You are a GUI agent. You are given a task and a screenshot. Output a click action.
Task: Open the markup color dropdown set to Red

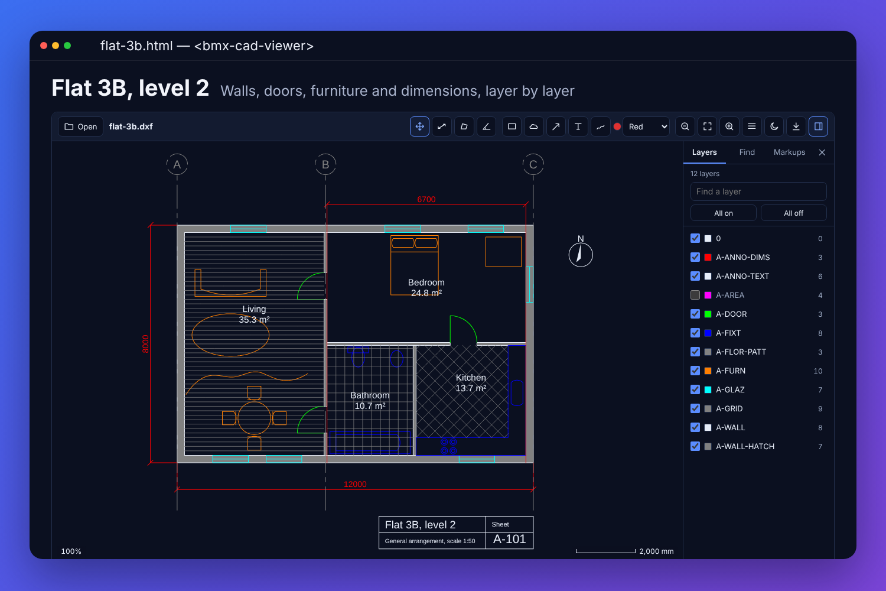(646, 126)
